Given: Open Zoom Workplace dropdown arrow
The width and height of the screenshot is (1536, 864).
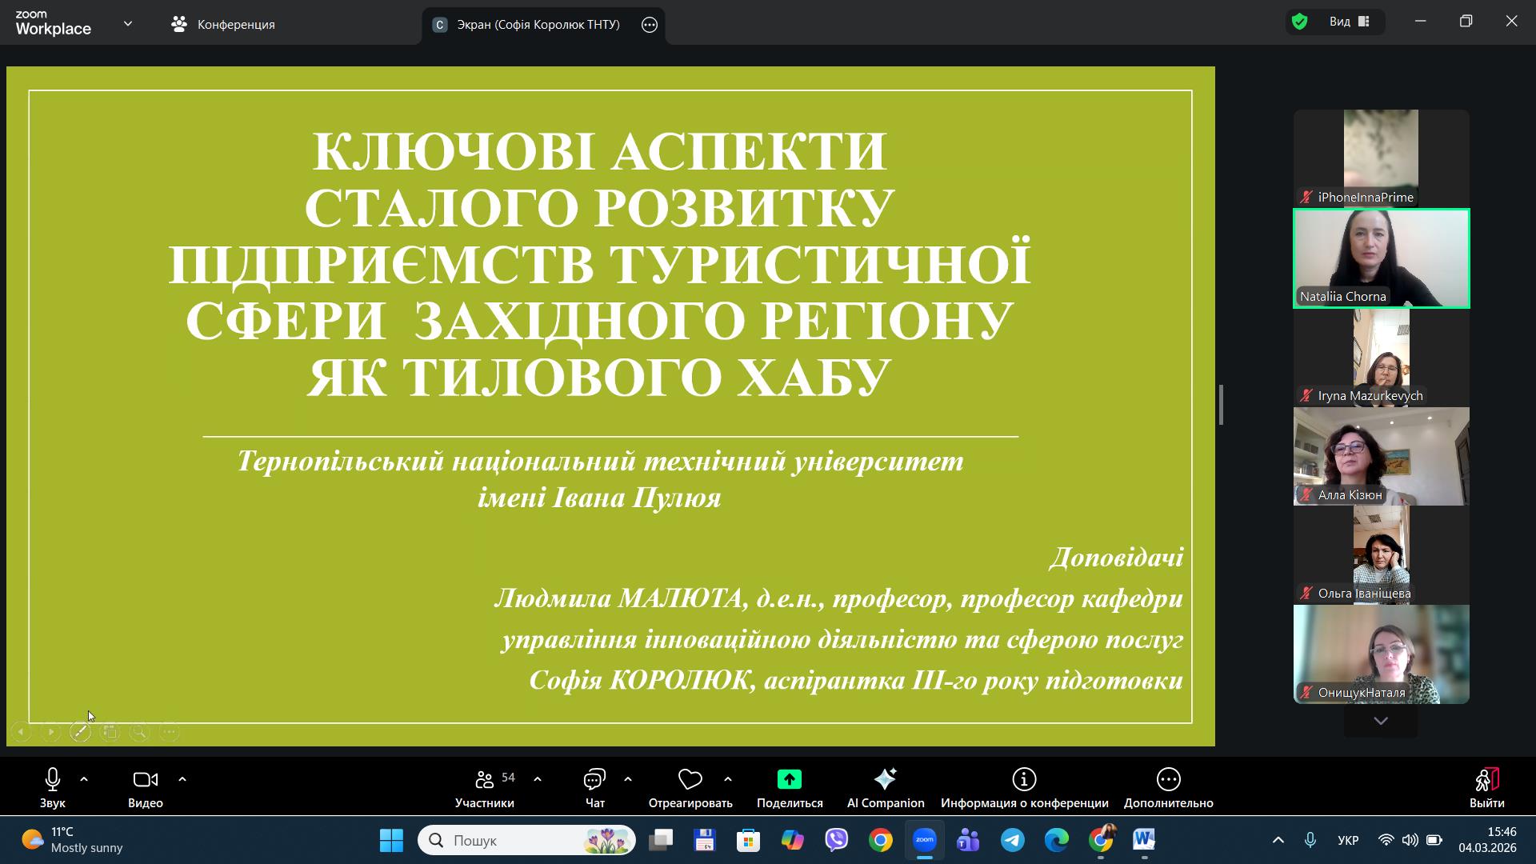Looking at the screenshot, I should click(x=128, y=24).
